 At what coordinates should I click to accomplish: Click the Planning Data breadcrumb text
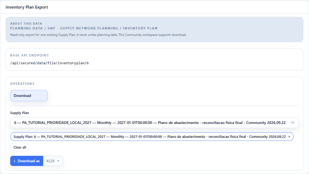tap(84, 28)
